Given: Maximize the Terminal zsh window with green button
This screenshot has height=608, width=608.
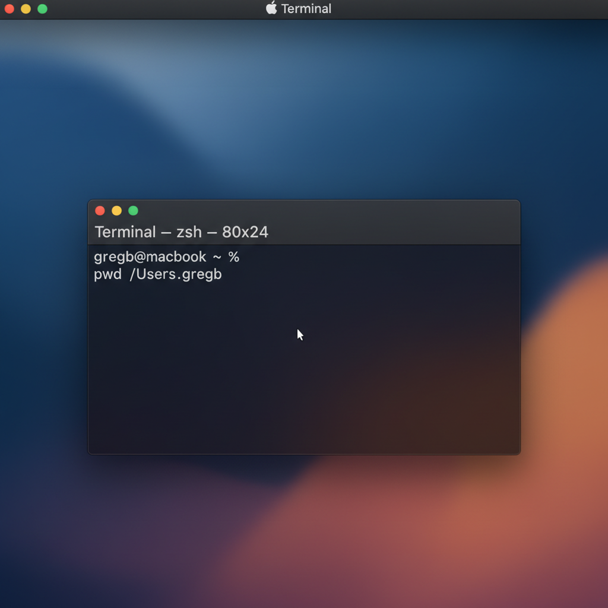Looking at the screenshot, I should 134,211.
